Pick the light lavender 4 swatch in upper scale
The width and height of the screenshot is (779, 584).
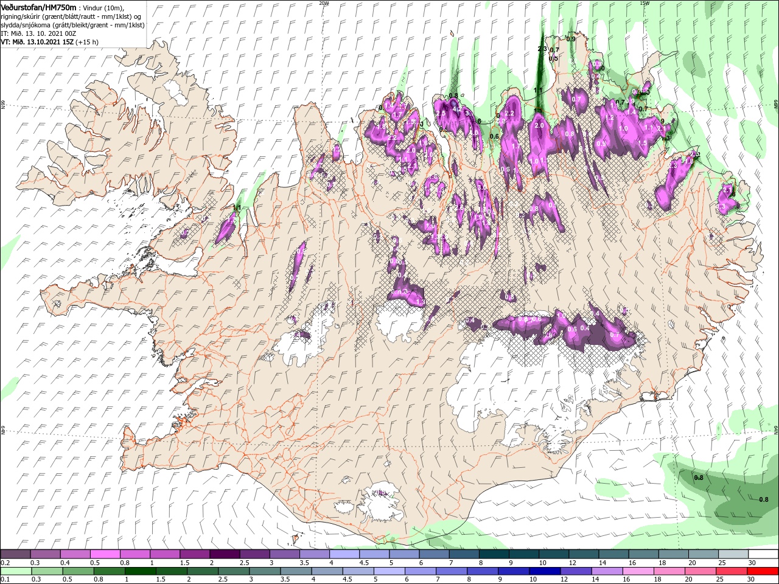[344, 554]
